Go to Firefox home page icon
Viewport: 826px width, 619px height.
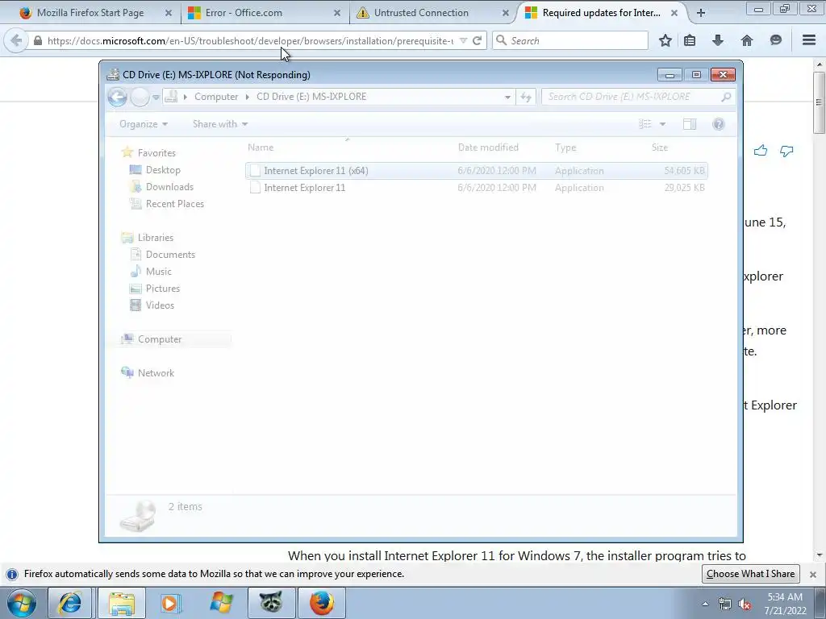747,40
